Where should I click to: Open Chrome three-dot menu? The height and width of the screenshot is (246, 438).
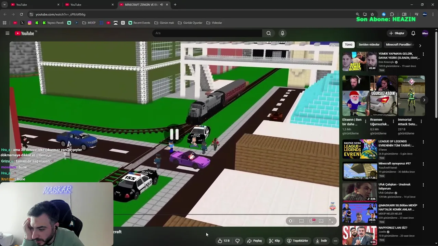[433, 14]
